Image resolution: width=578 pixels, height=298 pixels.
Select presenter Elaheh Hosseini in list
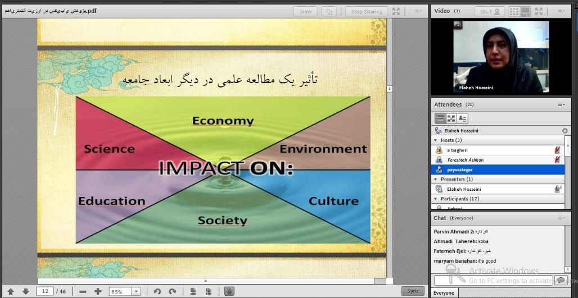coord(498,189)
